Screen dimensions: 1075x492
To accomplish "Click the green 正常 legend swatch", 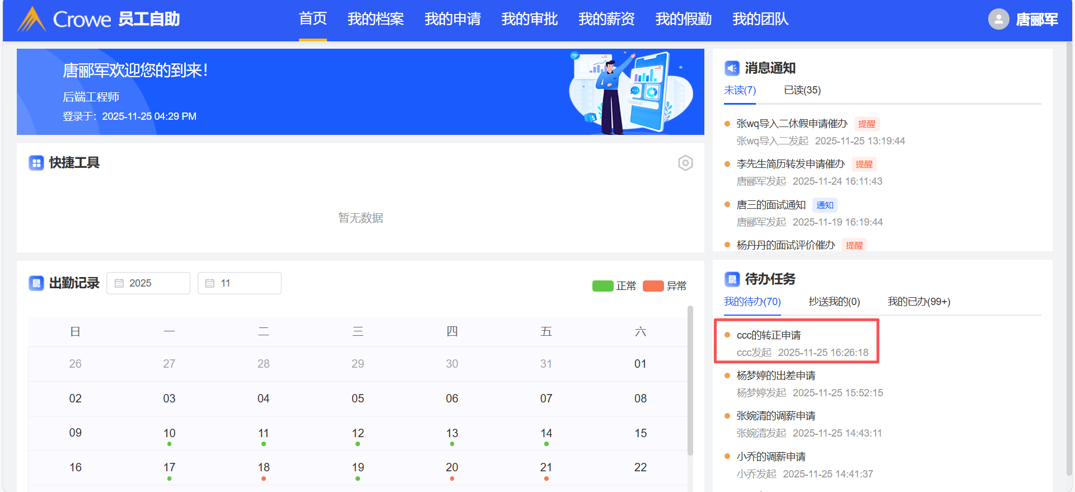I will click(x=602, y=286).
